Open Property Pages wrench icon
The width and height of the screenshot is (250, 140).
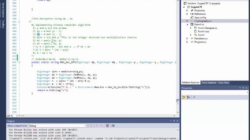194,97
